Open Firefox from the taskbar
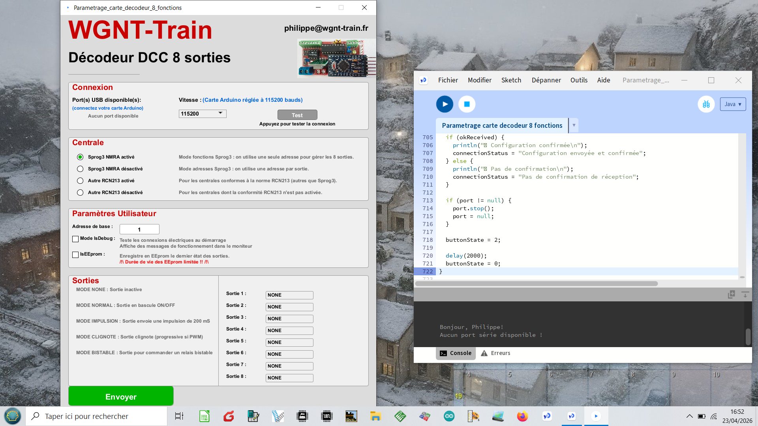Image resolution: width=758 pixels, height=426 pixels. (x=522, y=416)
